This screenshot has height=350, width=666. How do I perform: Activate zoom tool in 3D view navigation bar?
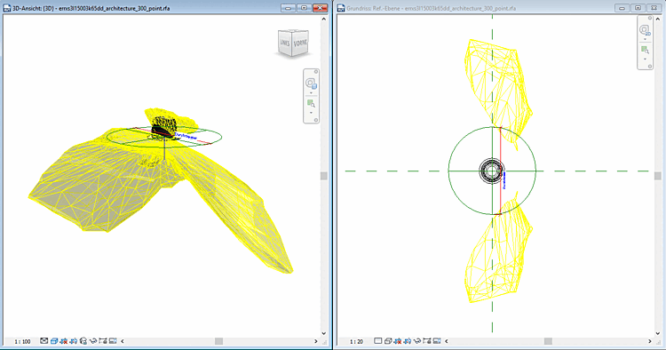[x=311, y=103]
